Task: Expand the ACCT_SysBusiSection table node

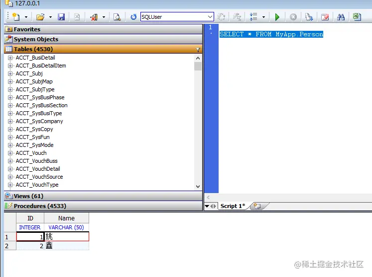Action: pos(10,105)
